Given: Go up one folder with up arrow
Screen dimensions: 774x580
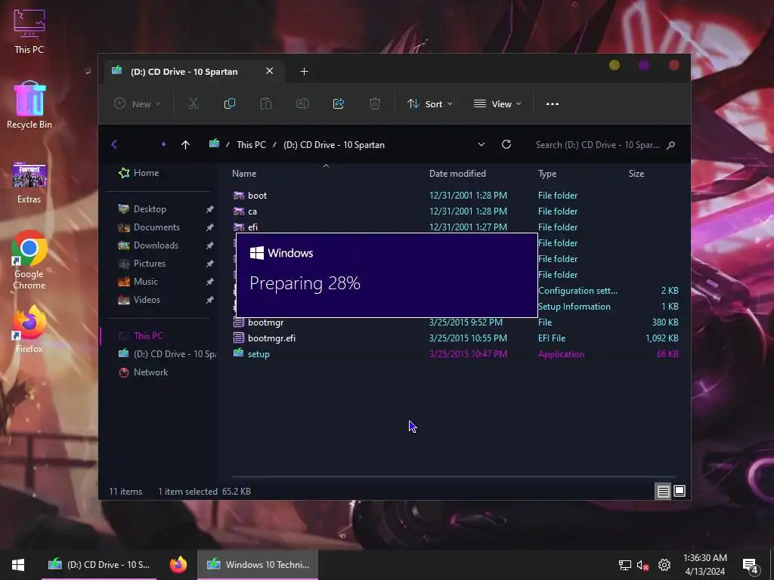Looking at the screenshot, I should 186,144.
